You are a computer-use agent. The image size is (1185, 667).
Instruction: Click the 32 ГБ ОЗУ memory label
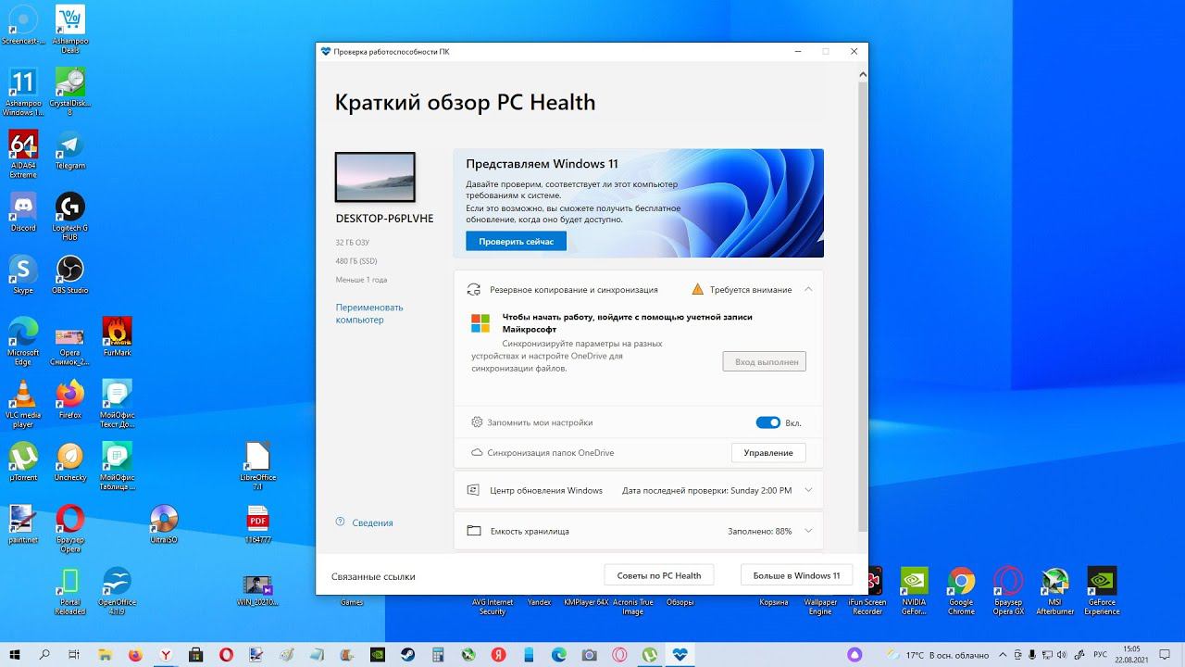click(x=352, y=242)
